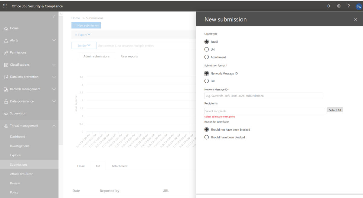Viewport: 363px width, 198px height.
Task: Click the Alerts warning triangle icon
Action: pyautogui.click(x=6, y=41)
